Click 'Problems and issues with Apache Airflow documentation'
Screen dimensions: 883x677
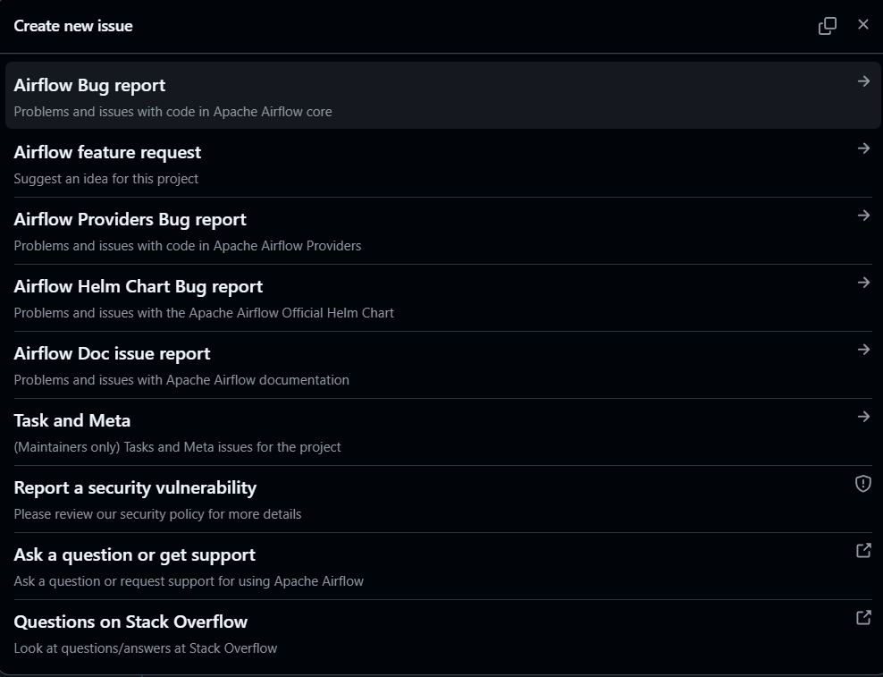181,380
